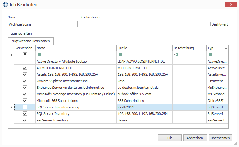Screen dimensions: 239x147
Task: Select SQL Server Inventory name cell
Action: click(76, 114)
